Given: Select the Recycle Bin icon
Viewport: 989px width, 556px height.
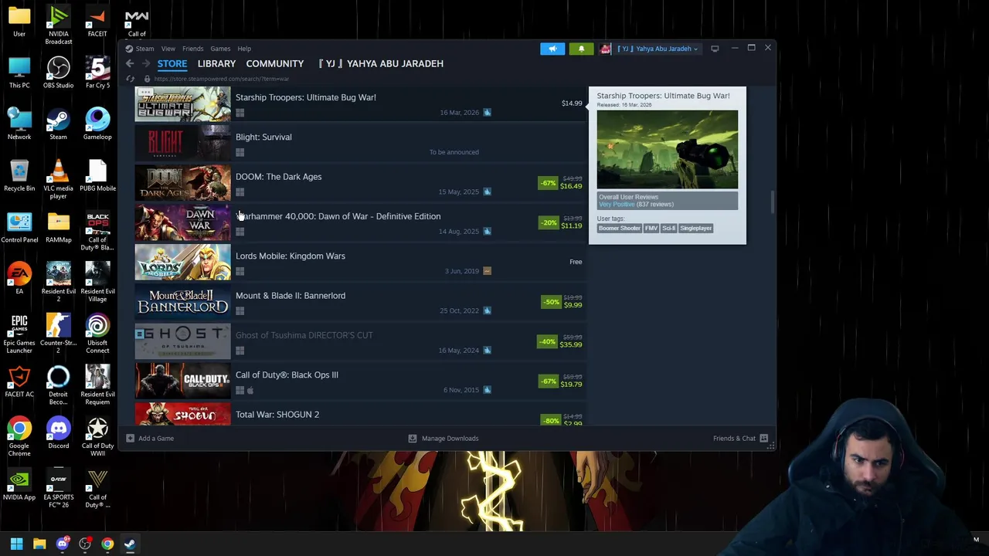Looking at the screenshot, I should (19, 176).
